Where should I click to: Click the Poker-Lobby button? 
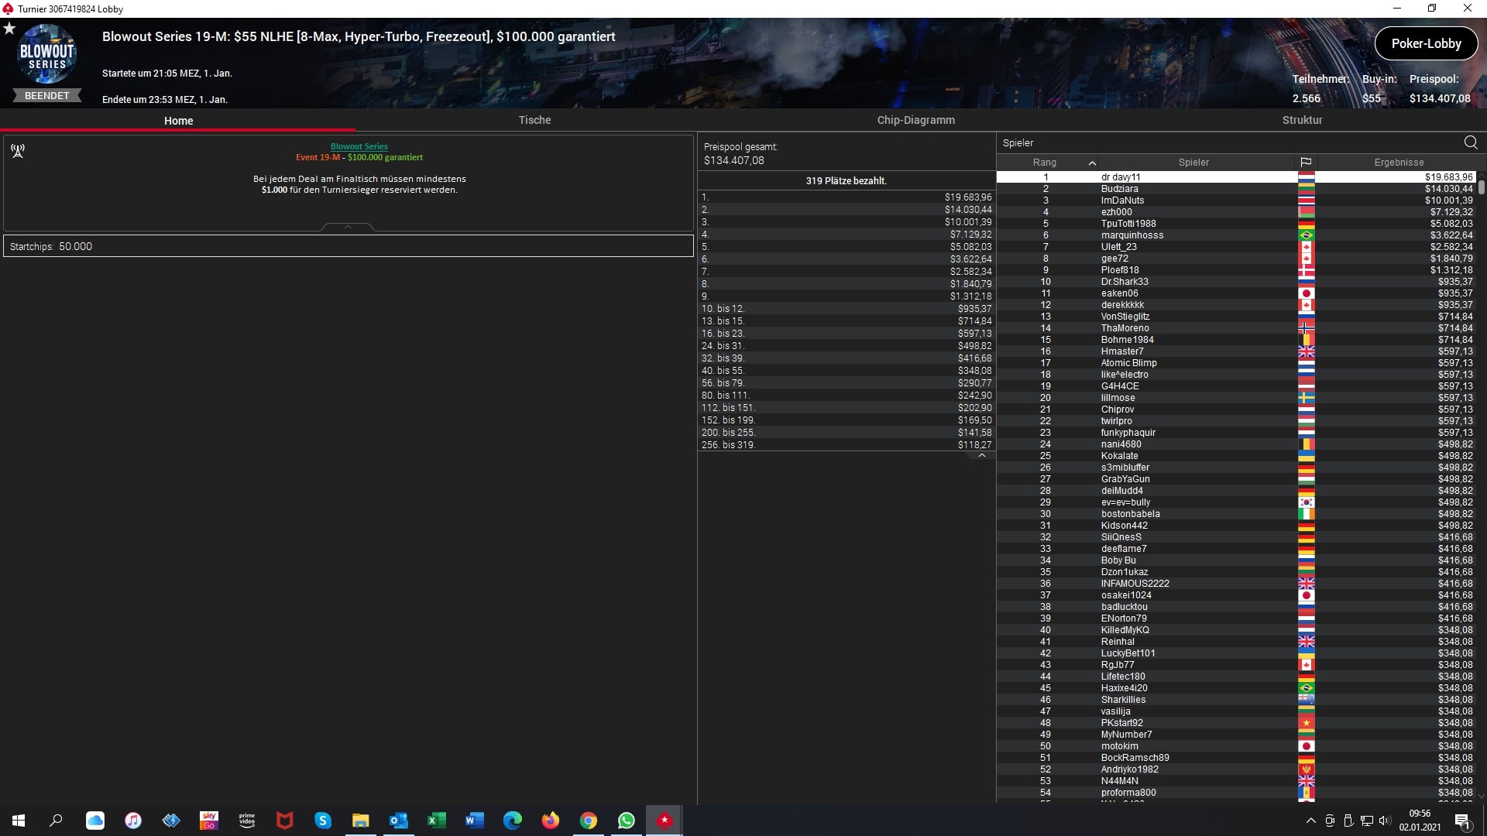(x=1425, y=43)
